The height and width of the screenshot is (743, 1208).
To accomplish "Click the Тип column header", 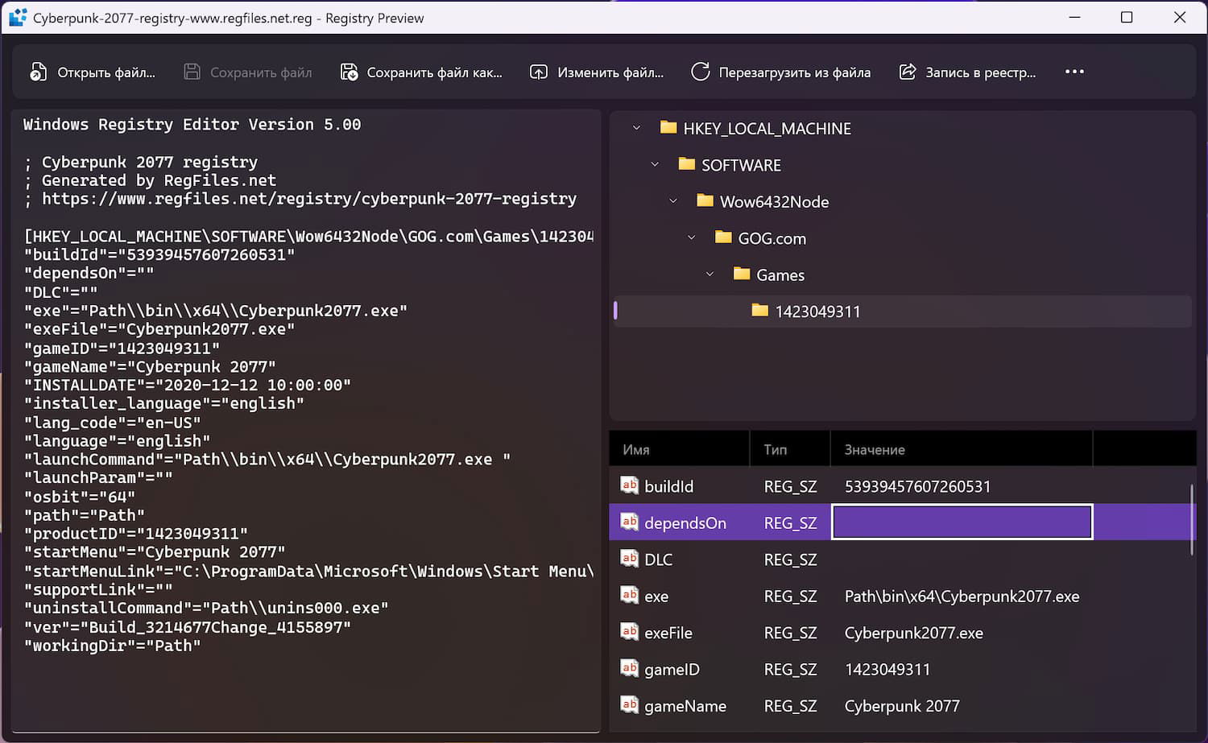I will coord(776,450).
